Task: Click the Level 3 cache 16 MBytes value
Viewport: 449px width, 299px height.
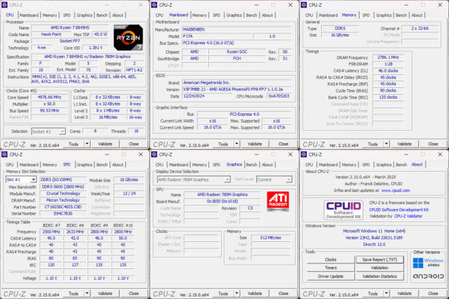Action: pyautogui.click(x=108, y=117)
